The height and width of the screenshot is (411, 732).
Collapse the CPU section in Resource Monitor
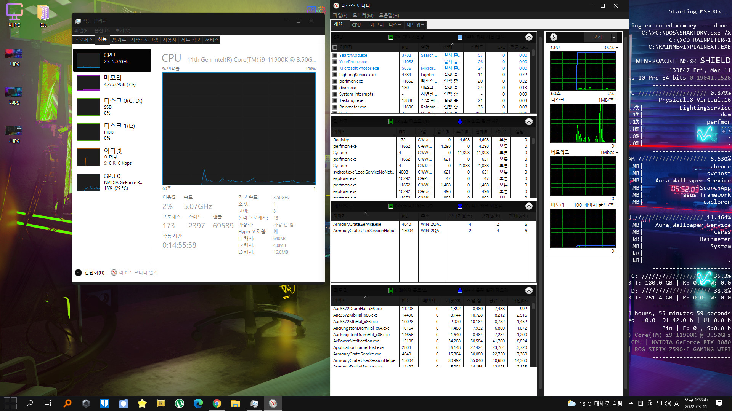point(529,37)
